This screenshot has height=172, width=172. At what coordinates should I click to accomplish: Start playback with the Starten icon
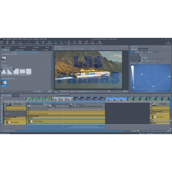coord(56,42)
